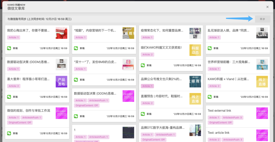Click 线上直播 thumbnail beside KAWO科握 × Vland
The width and height of the screenshot is (275, 142).
262,82
